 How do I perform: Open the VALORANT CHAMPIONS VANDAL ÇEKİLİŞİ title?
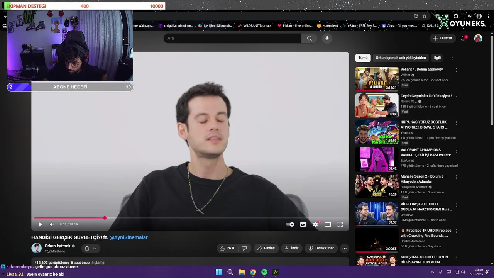pyautogui.click(x=426, y=153)
